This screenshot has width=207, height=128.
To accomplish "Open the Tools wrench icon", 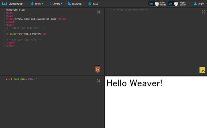I will 32,4.
